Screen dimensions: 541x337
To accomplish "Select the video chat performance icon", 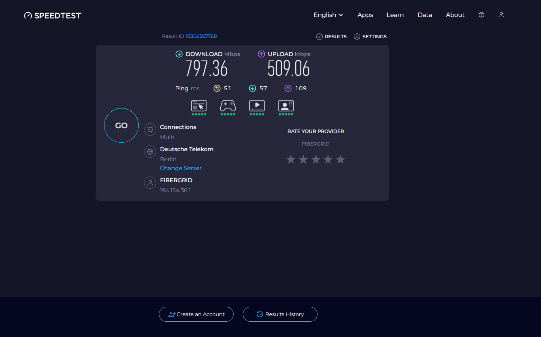I will point(286,106).
